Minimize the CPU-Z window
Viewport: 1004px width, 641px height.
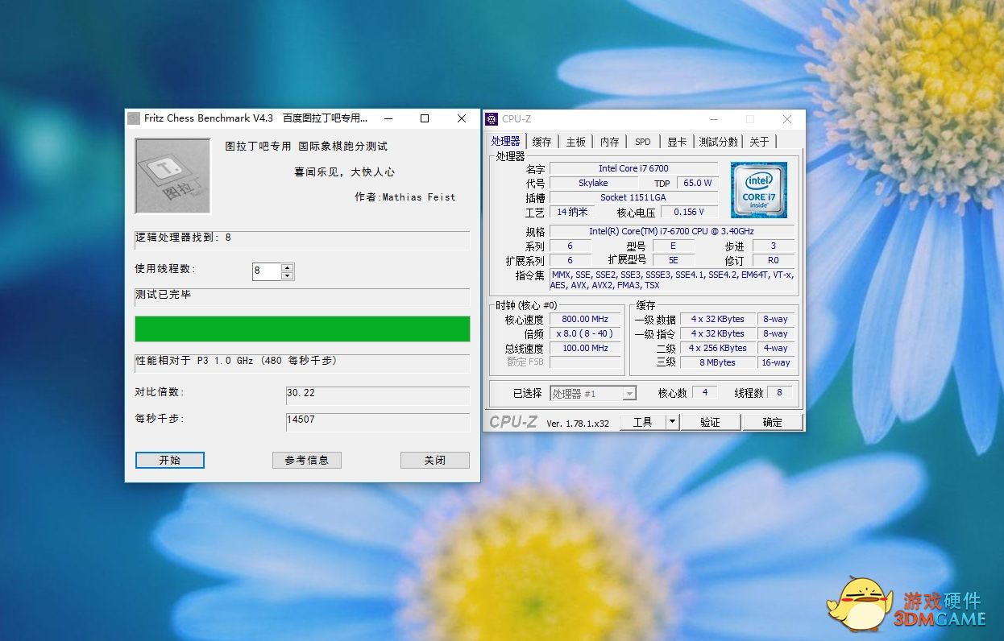point(712,119)
